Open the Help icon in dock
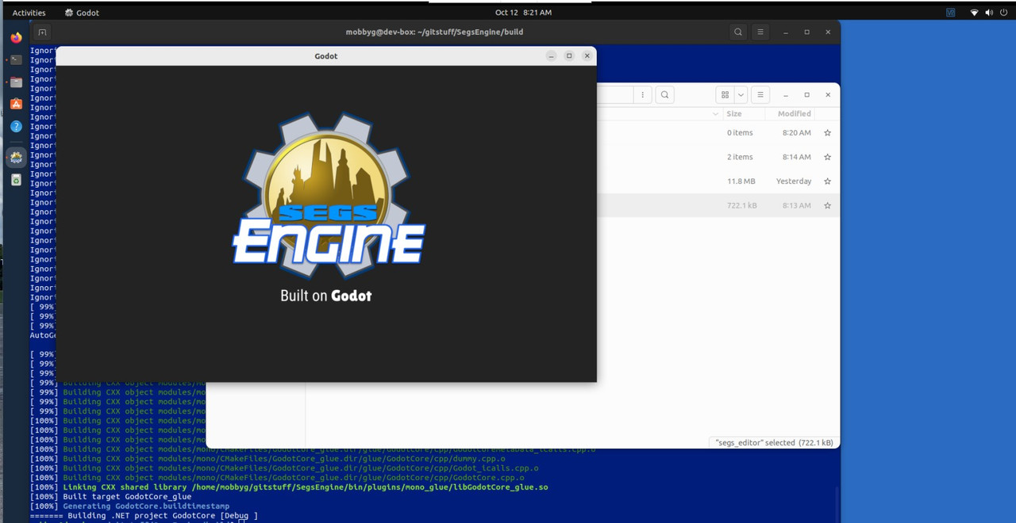This screenshot has height=523, width=1016. (16, 126)
